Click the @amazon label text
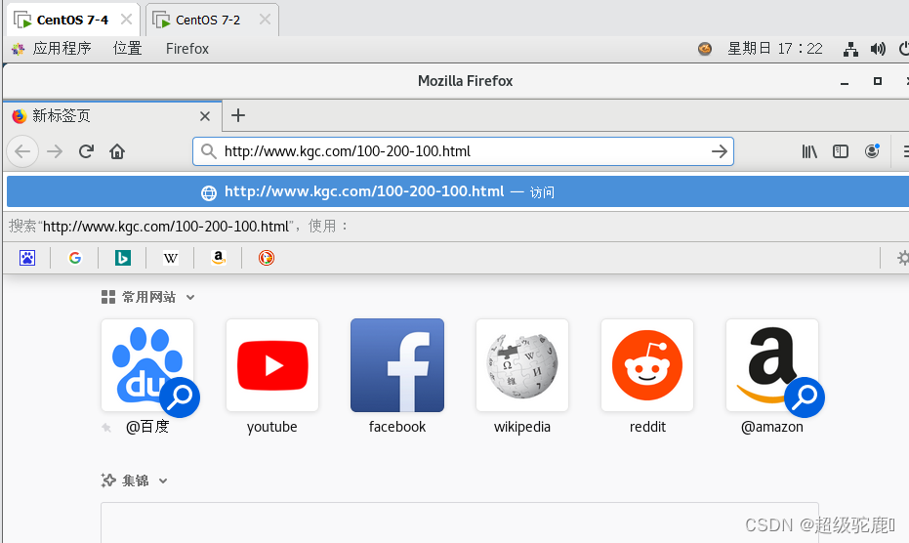Image resolution: width=909 pixels, height=543 pixels. pos(772,427)
